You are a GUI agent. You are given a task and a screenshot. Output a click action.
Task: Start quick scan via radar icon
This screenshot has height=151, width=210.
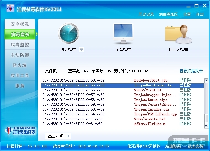(x=68, y=33)
